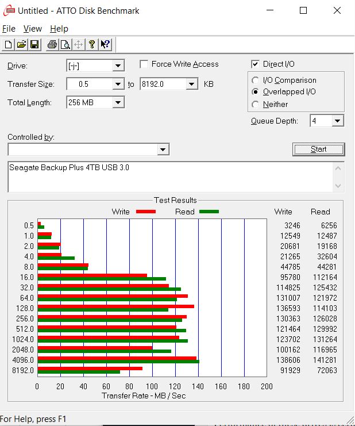Open the View menu
The width and height of the screenshot is (355, 426).
point(33,29)
